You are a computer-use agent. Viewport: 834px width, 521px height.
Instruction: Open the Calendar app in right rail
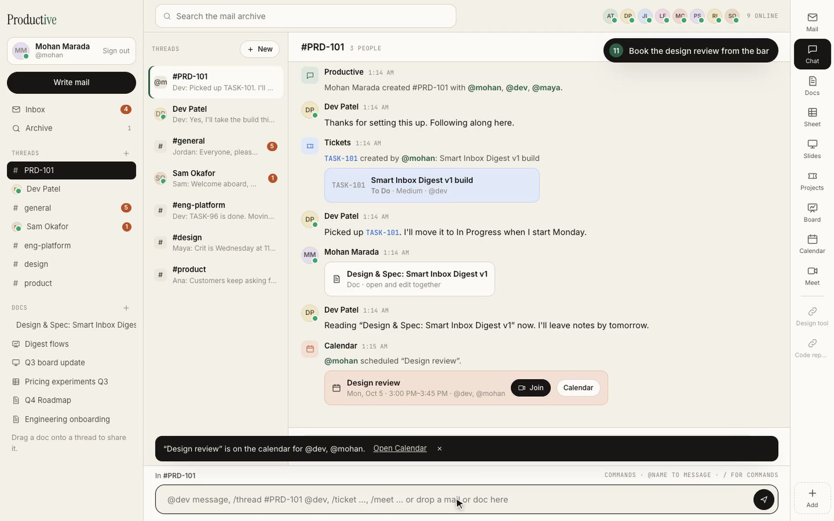[812, 244]
